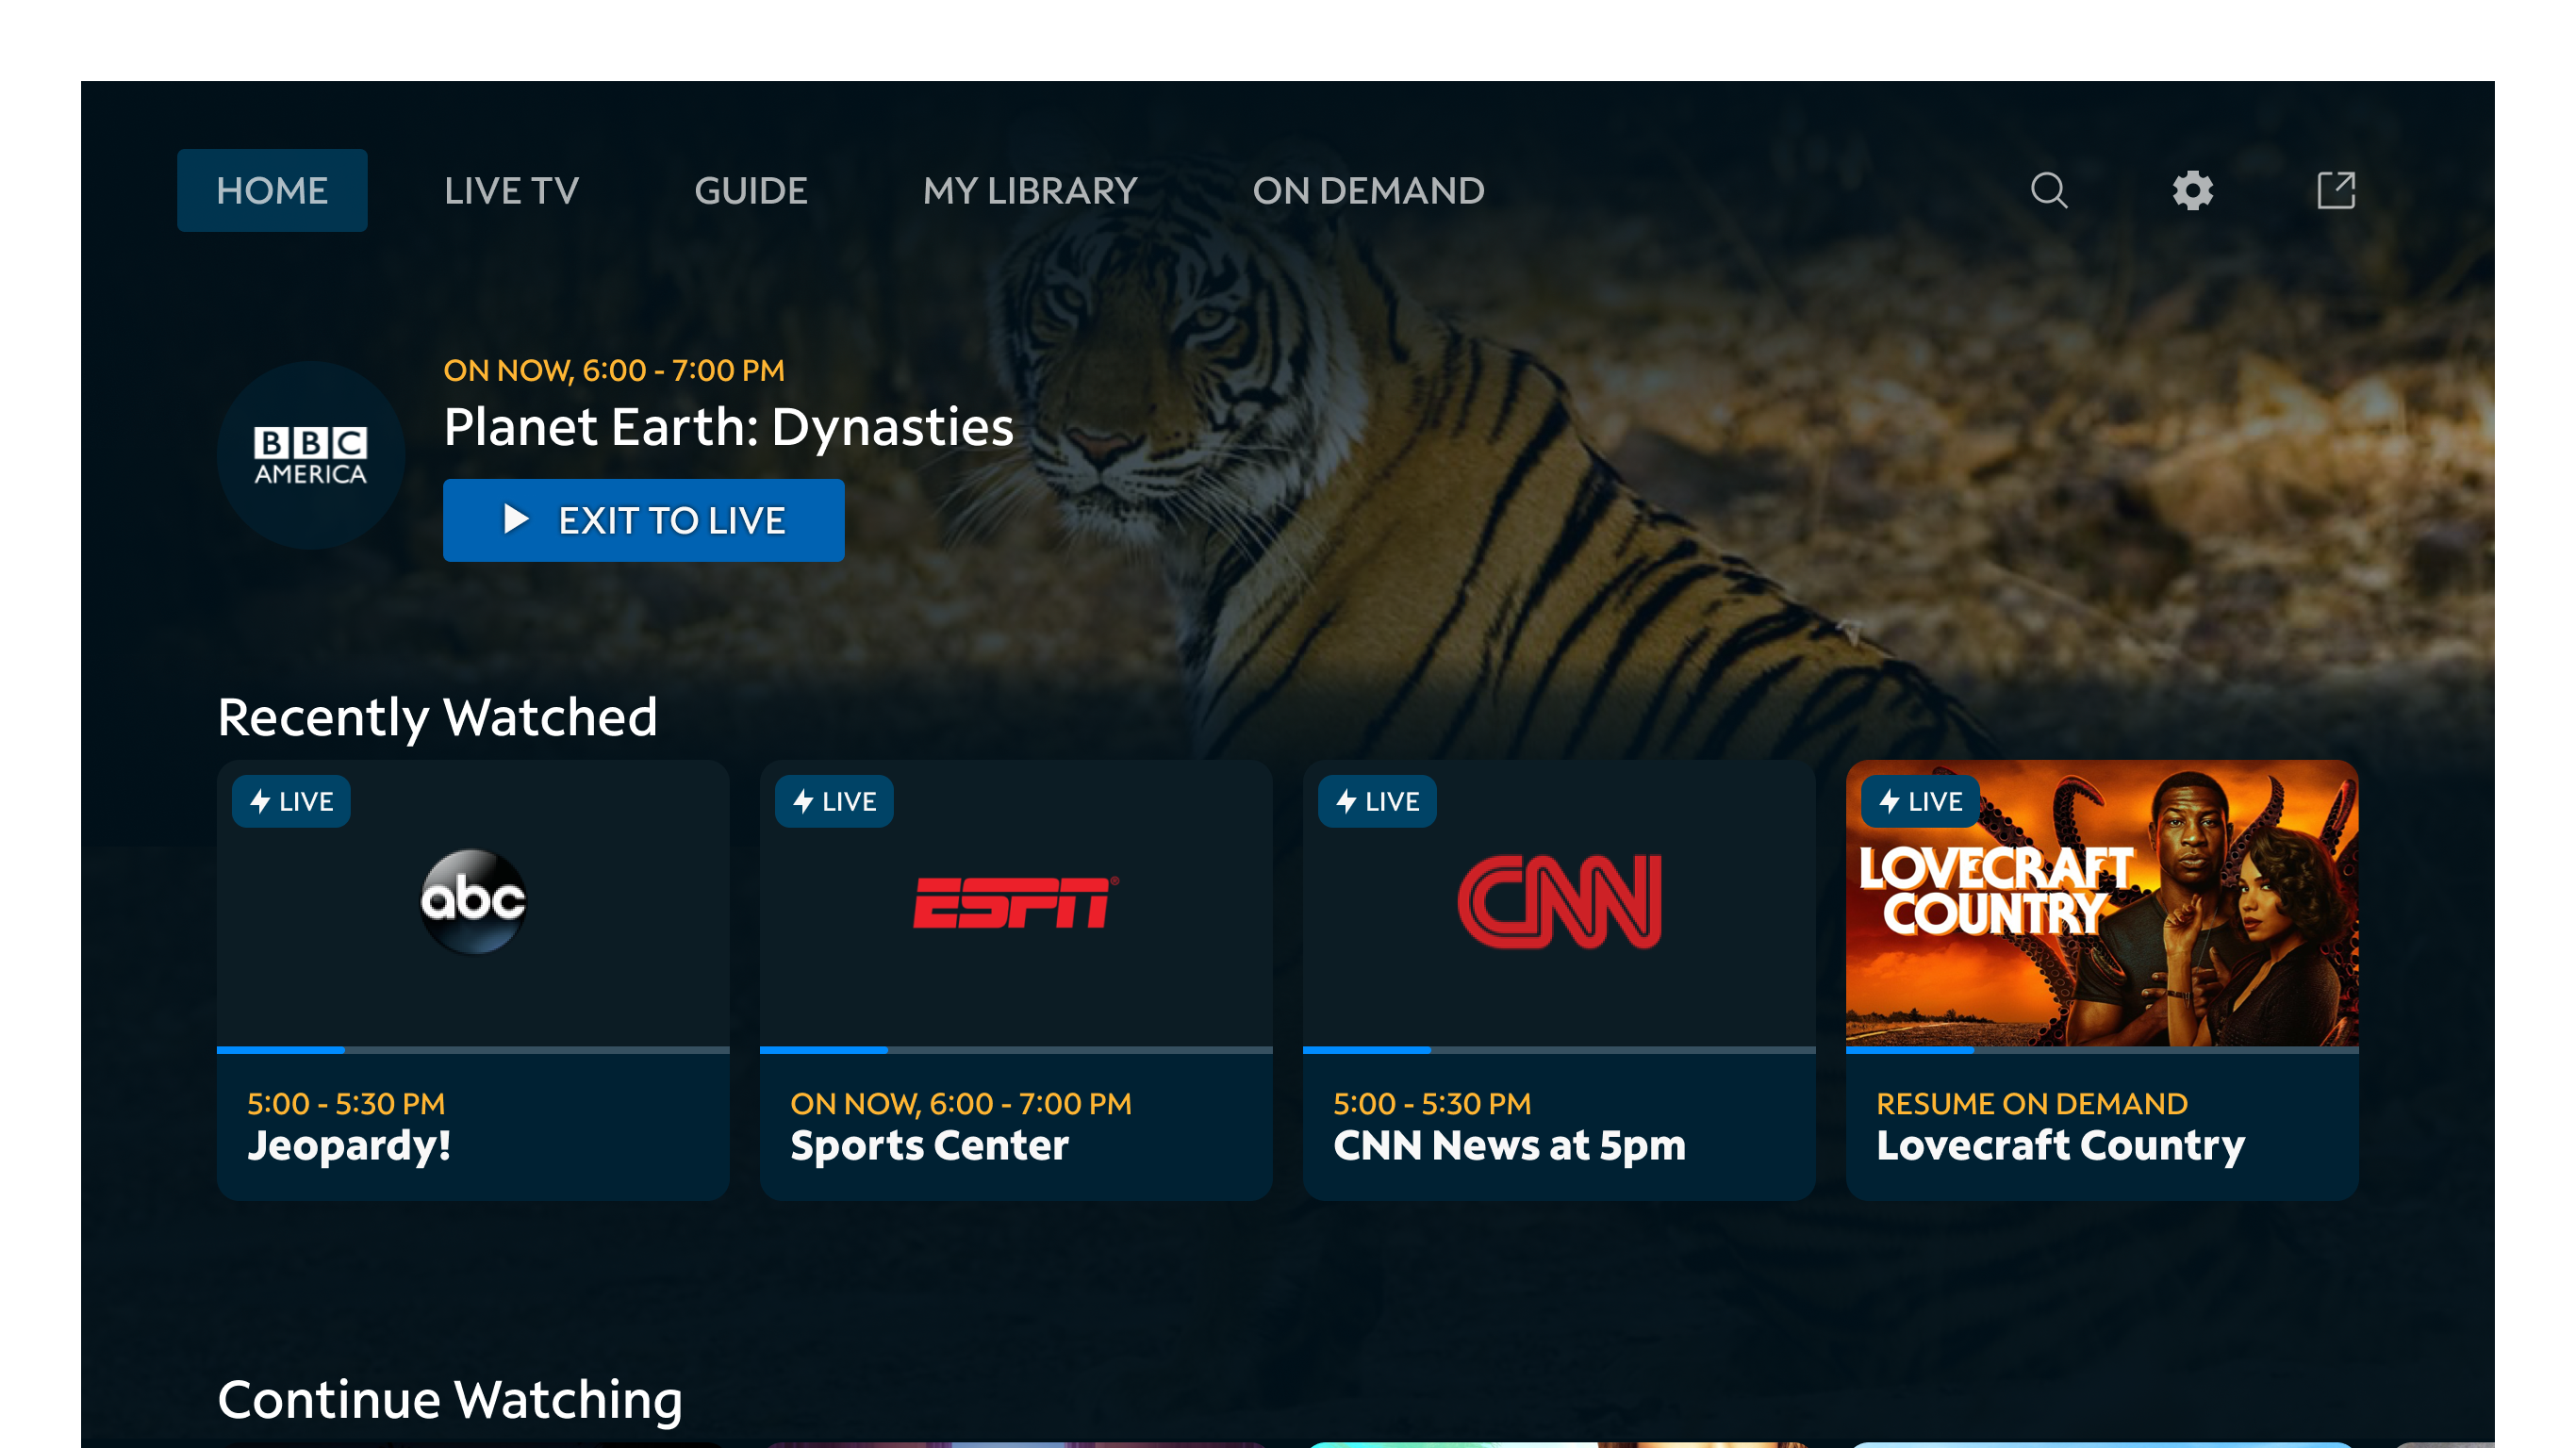Screen dimensions: 2576x1448
Task: Click ON NOW, 6:00 - 7:00 PM on Sports Center card
Action: point(961,1103)
